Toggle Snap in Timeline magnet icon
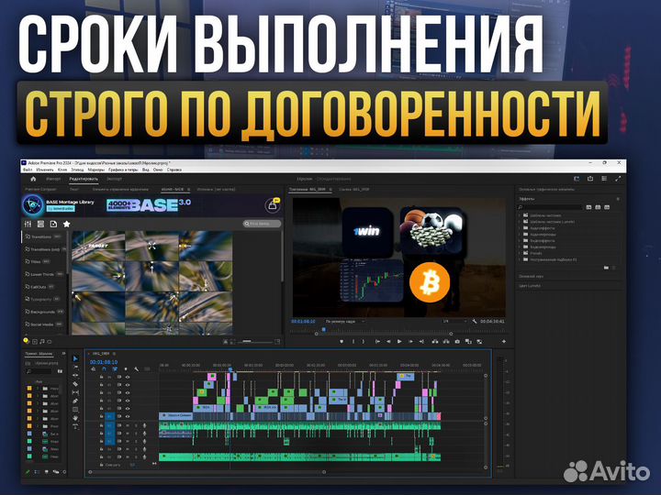 click(104, 369)
